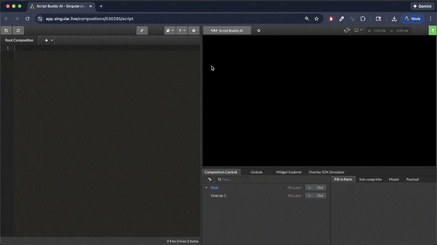Click the 'No Layer' text in Overlay 1 row
Image resolution: width=437 pixels, height=245 pixels.
pos(295,196)
